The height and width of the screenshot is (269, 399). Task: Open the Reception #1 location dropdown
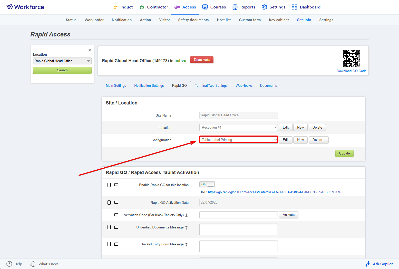click(239, 128)
